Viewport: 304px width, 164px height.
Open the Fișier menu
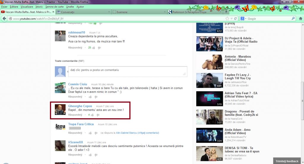[x=4, y=7]
